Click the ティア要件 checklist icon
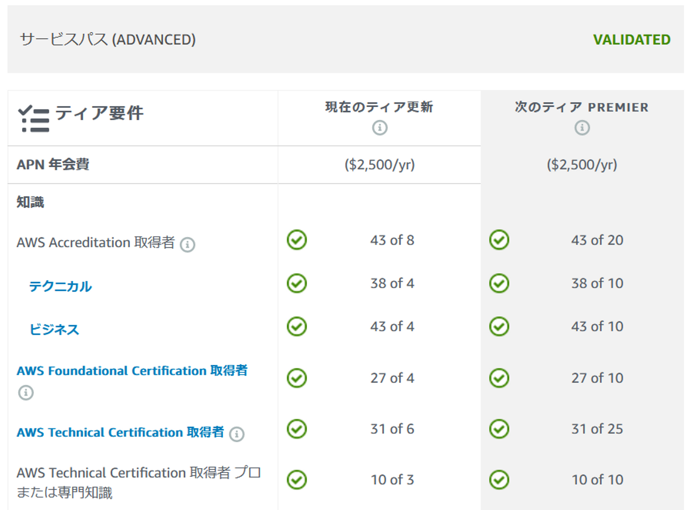The image size is (691, 510). point(34,119)
